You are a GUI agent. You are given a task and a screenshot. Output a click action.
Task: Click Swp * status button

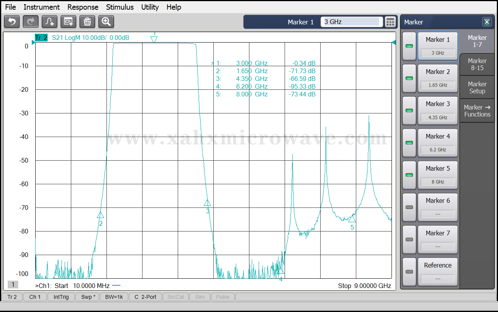[88, 297]
